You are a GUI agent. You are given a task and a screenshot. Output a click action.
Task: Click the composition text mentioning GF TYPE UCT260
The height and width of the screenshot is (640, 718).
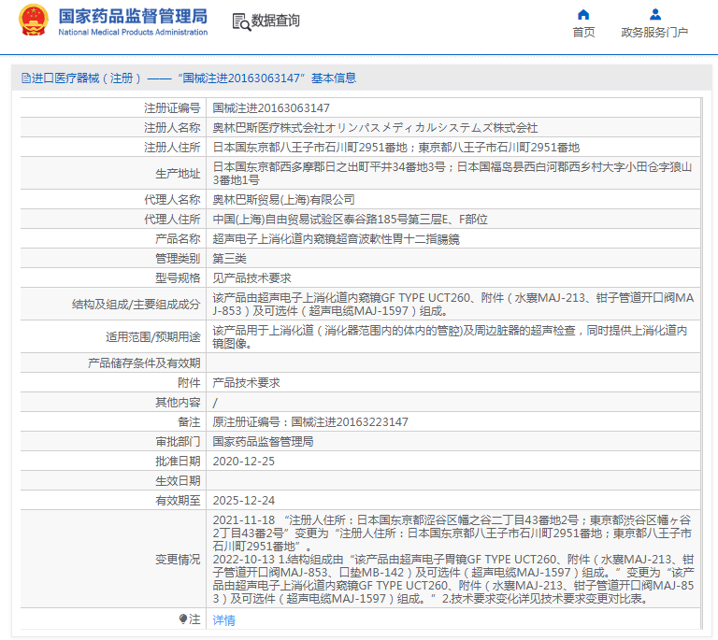(x=452, y=305)
